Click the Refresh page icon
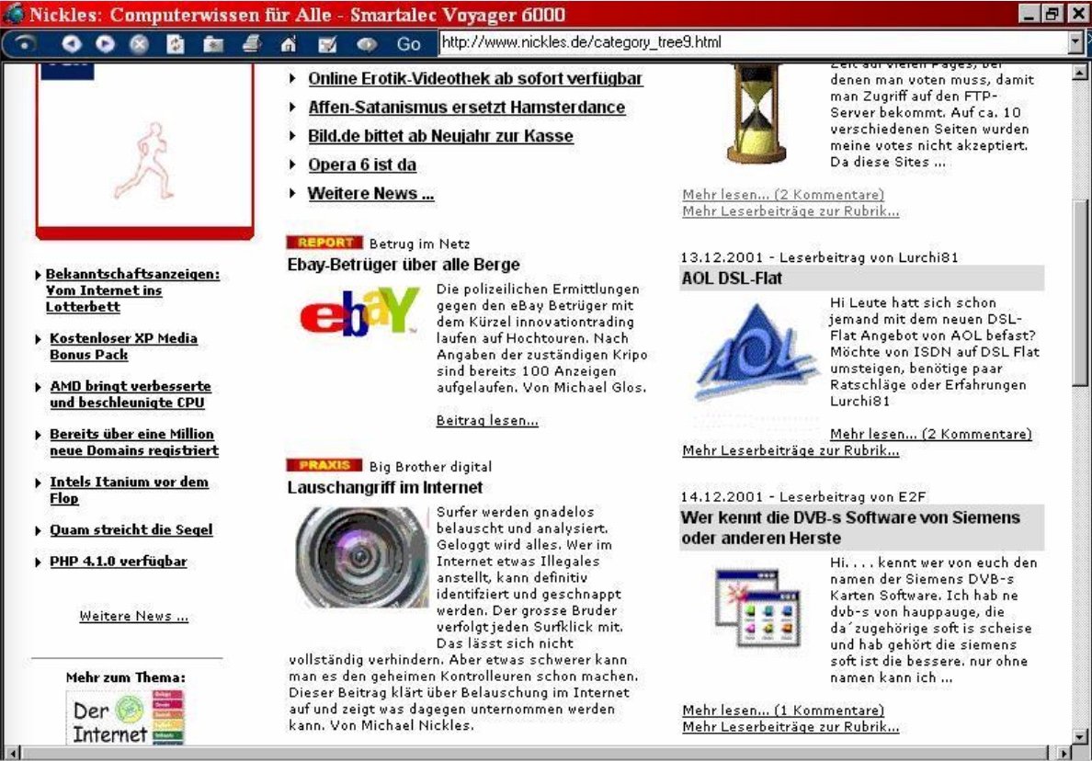 click(x=176, y=44)
